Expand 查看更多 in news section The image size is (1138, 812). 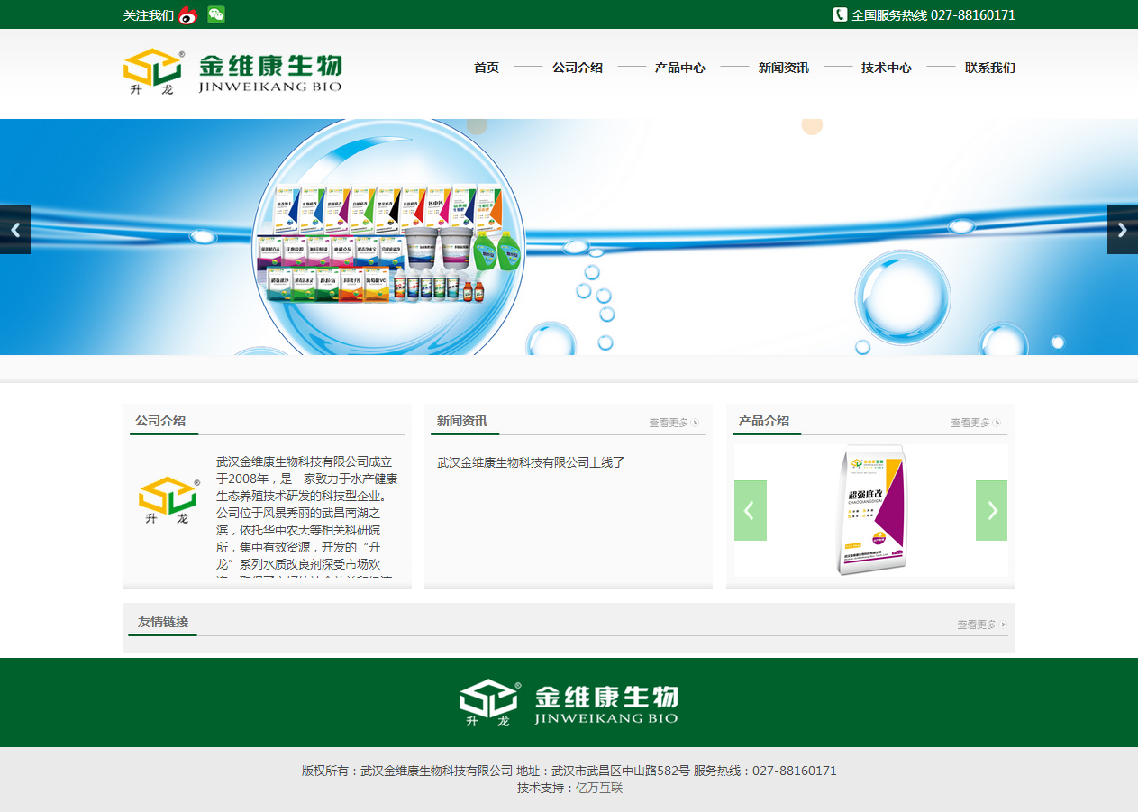click(x=673, y=423)
